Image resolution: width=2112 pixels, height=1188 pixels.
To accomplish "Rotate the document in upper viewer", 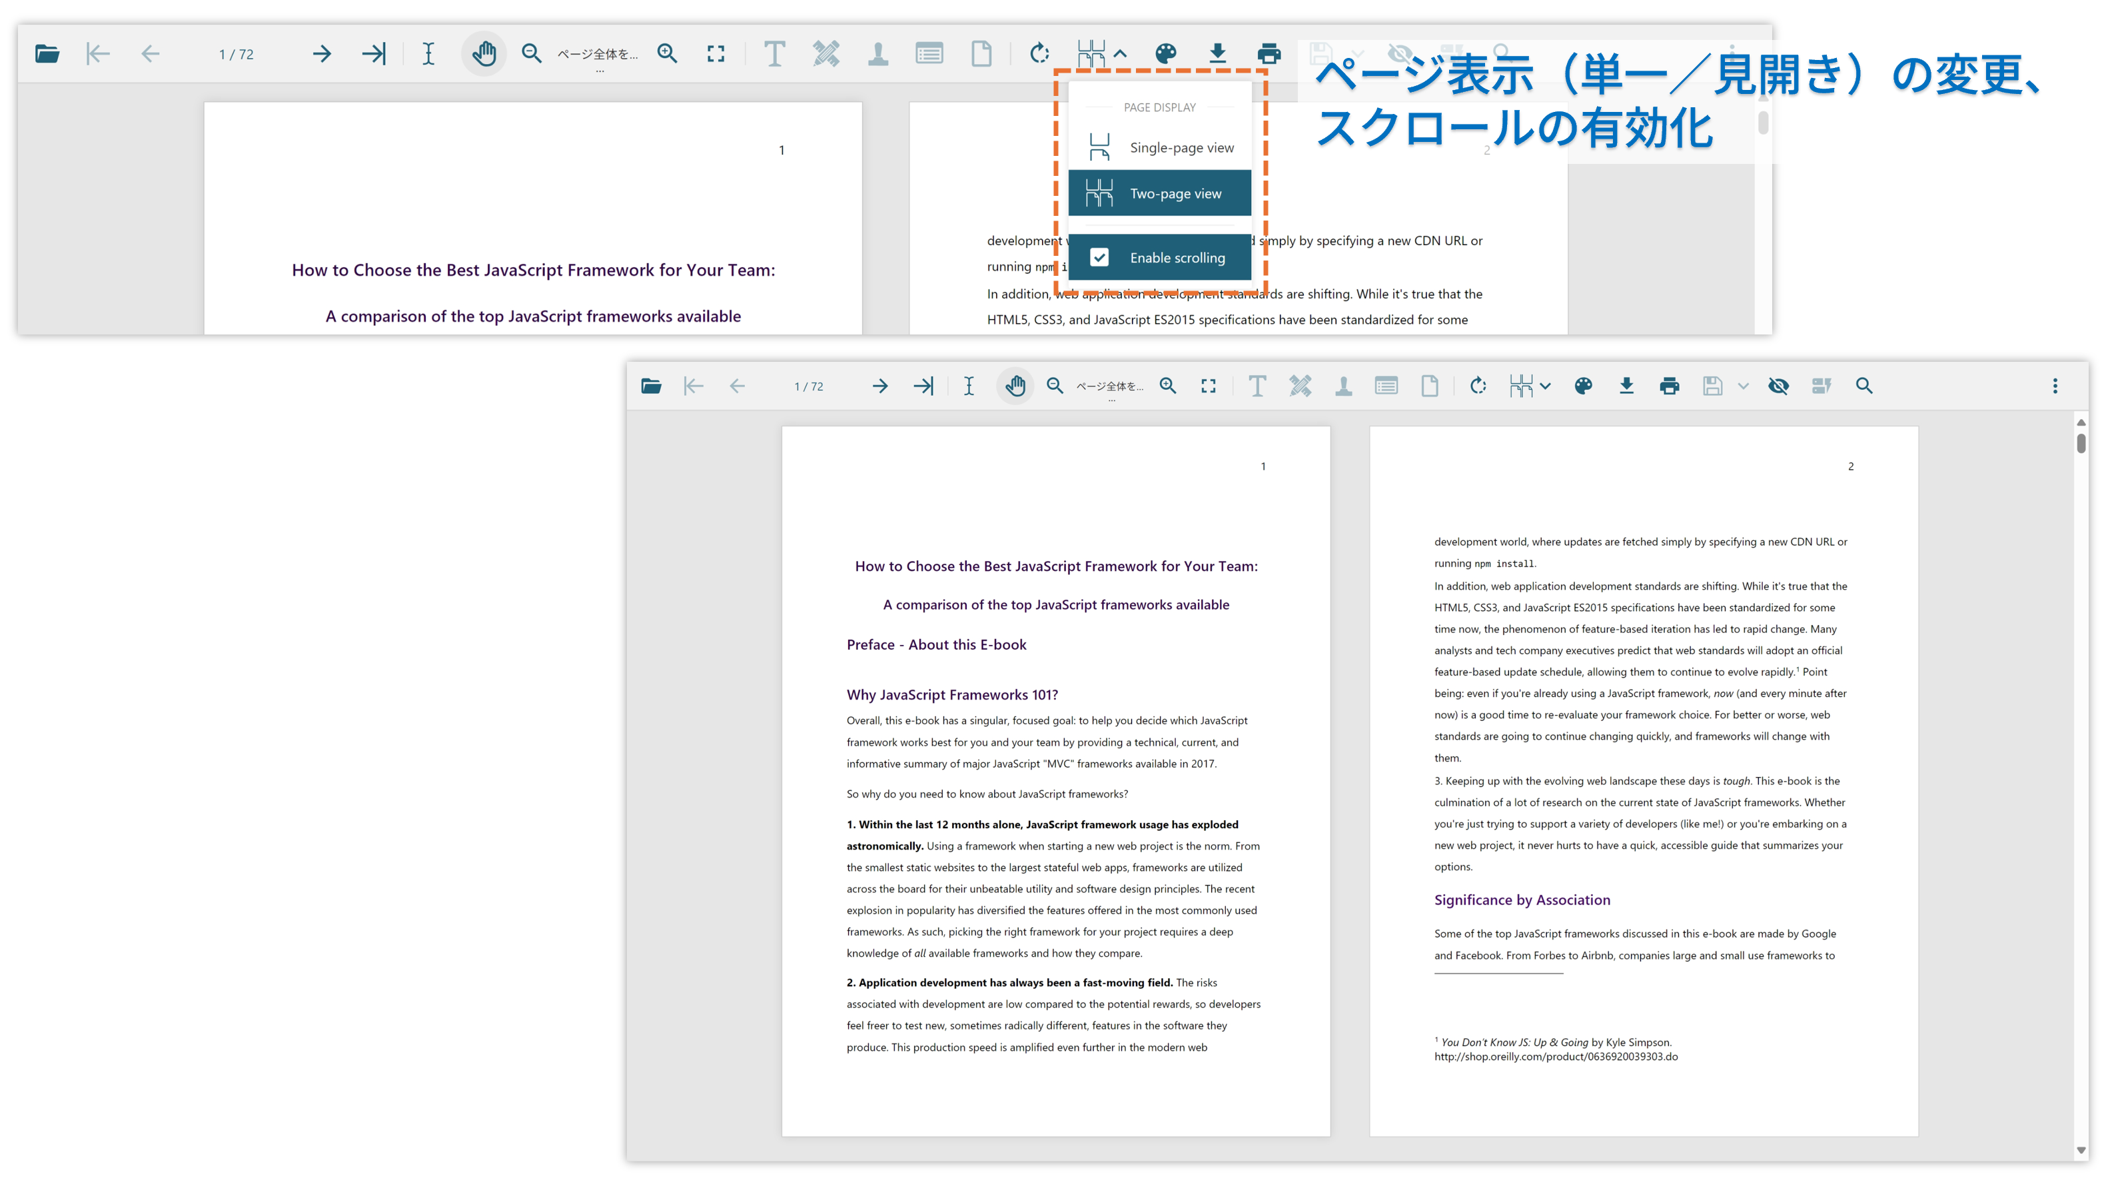I will (1039, 54).
